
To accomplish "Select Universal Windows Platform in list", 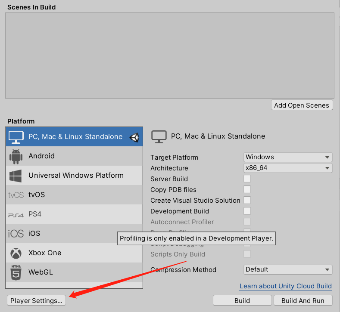I will 74,176.
